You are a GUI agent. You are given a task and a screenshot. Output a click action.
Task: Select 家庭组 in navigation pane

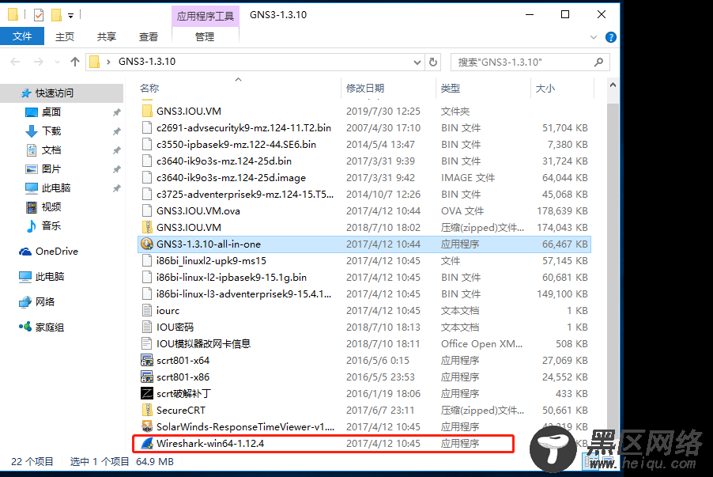click(41, 327)
